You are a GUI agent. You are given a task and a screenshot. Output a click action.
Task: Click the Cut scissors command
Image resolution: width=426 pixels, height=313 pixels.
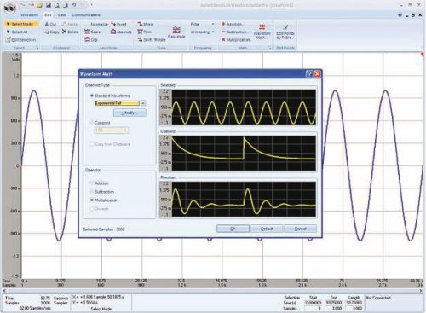coord(50,24)
